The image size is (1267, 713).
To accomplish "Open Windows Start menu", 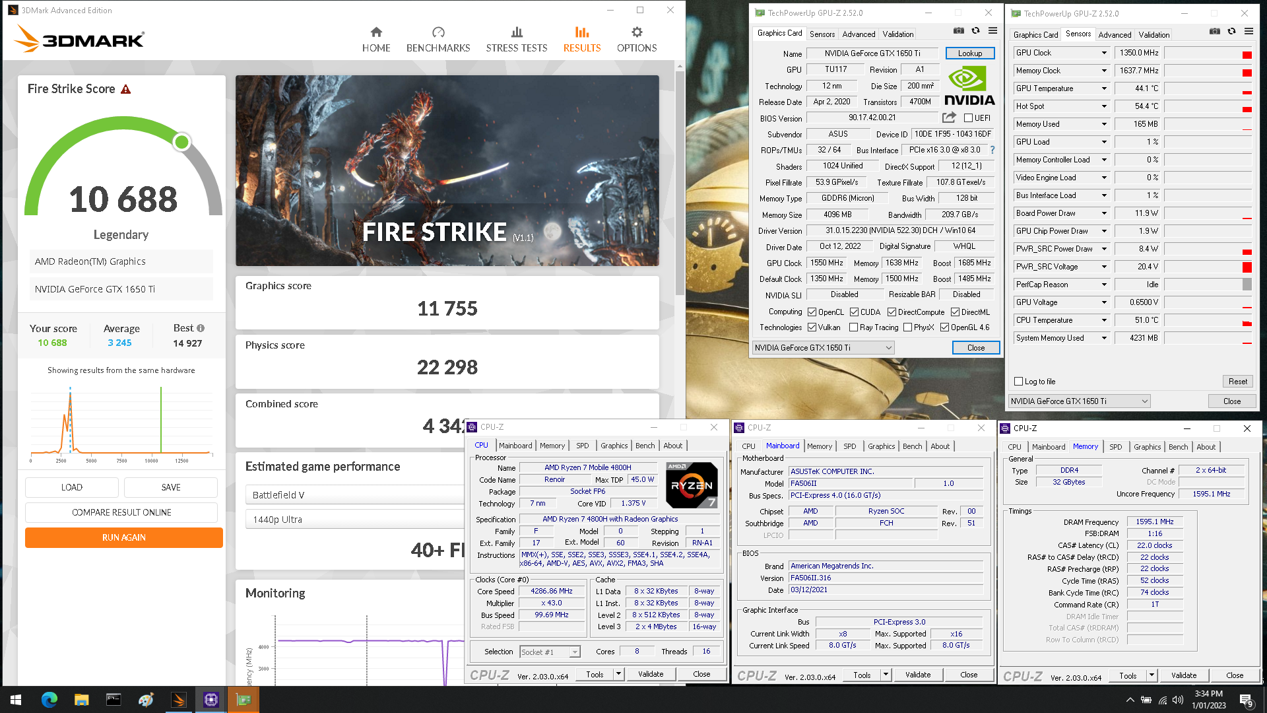I will tap(16, 700).
